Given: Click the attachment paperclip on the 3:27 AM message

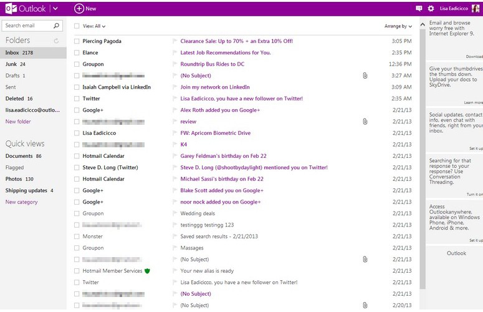Looking at the screenshot, I should [365, 76].
